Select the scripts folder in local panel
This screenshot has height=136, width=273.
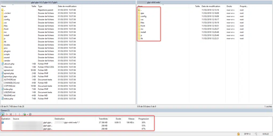click(7, 54)
